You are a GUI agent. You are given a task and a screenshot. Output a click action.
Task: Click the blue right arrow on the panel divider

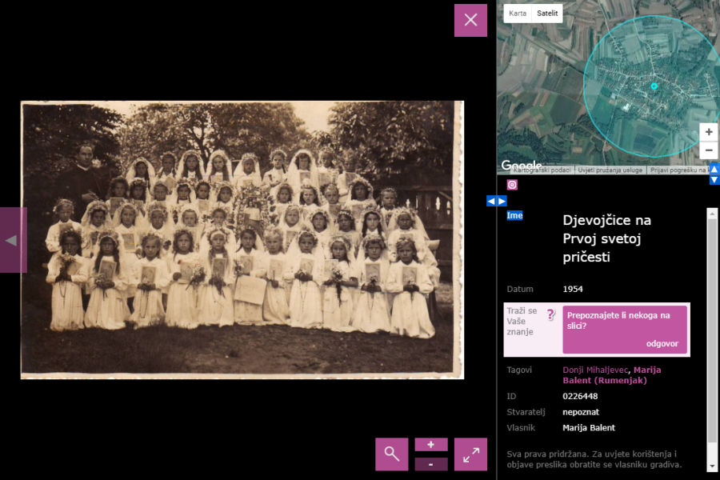[x=502, y=201]
